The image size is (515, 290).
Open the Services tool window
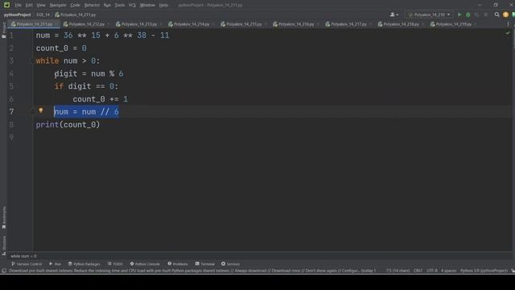tap(230, 264)
